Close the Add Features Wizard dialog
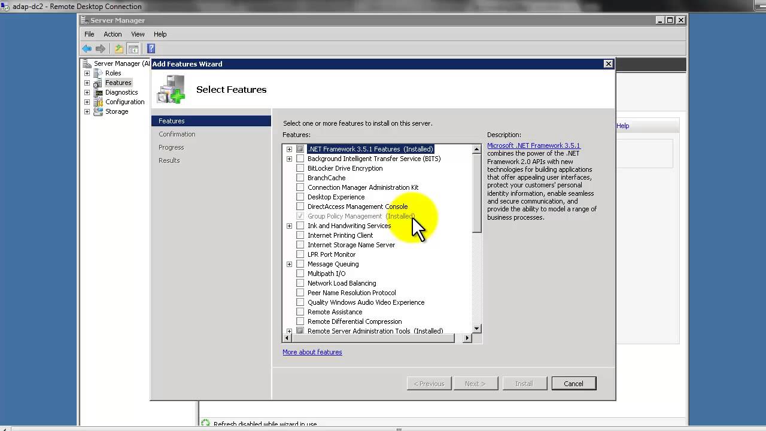The image size is (766, 431). pos(608,63)
